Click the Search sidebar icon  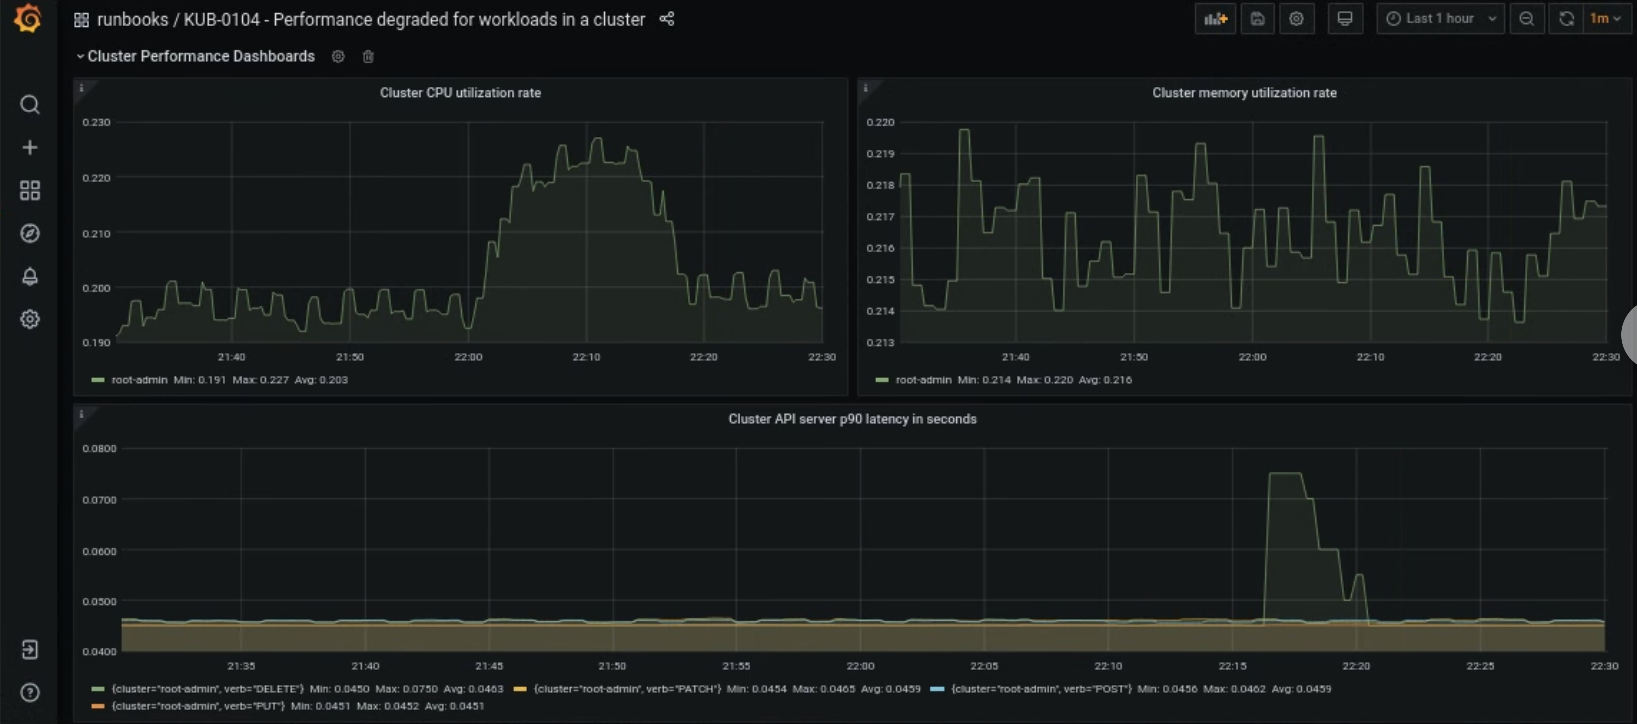pos(29,104)
